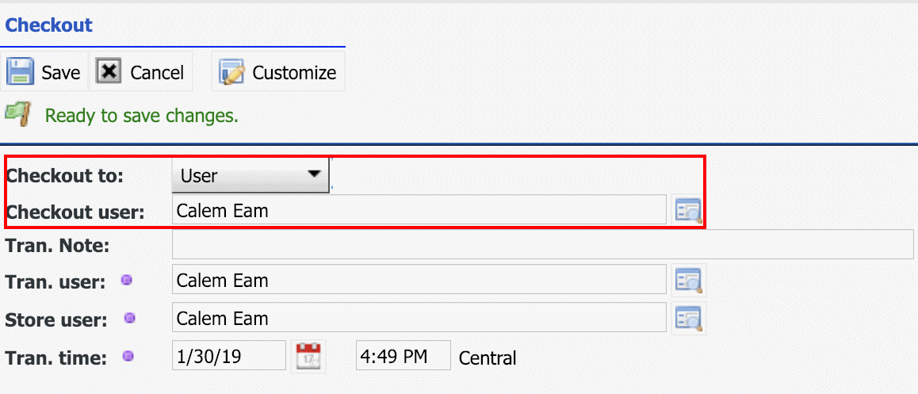Click the Cancel X icon
Viewport: 918px width, 394px height.
pos(109,71)
